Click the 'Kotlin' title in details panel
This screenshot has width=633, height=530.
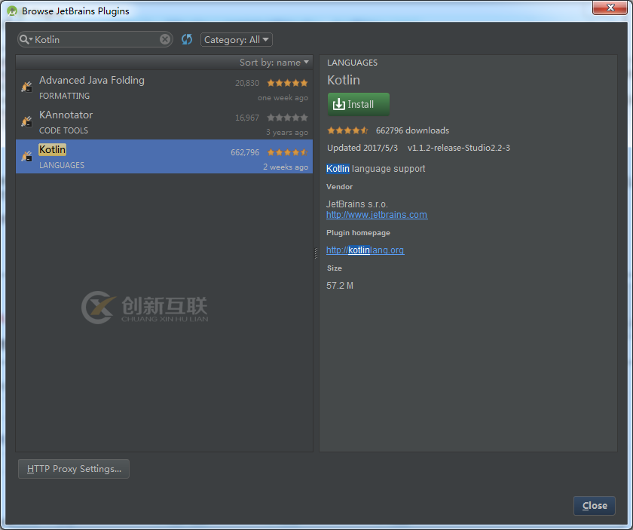click(x=343, y=80)
